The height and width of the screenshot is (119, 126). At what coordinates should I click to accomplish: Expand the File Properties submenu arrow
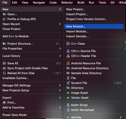coord(60,49)
